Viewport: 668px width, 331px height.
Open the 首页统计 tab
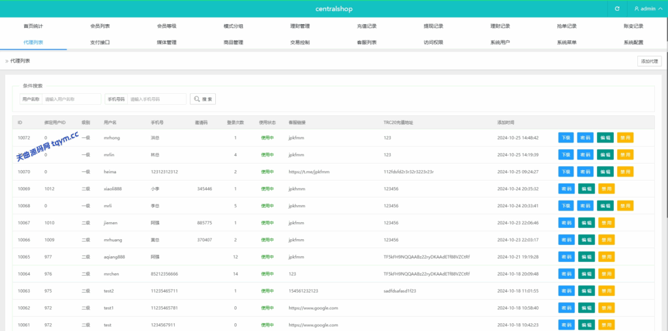[33, 26]
